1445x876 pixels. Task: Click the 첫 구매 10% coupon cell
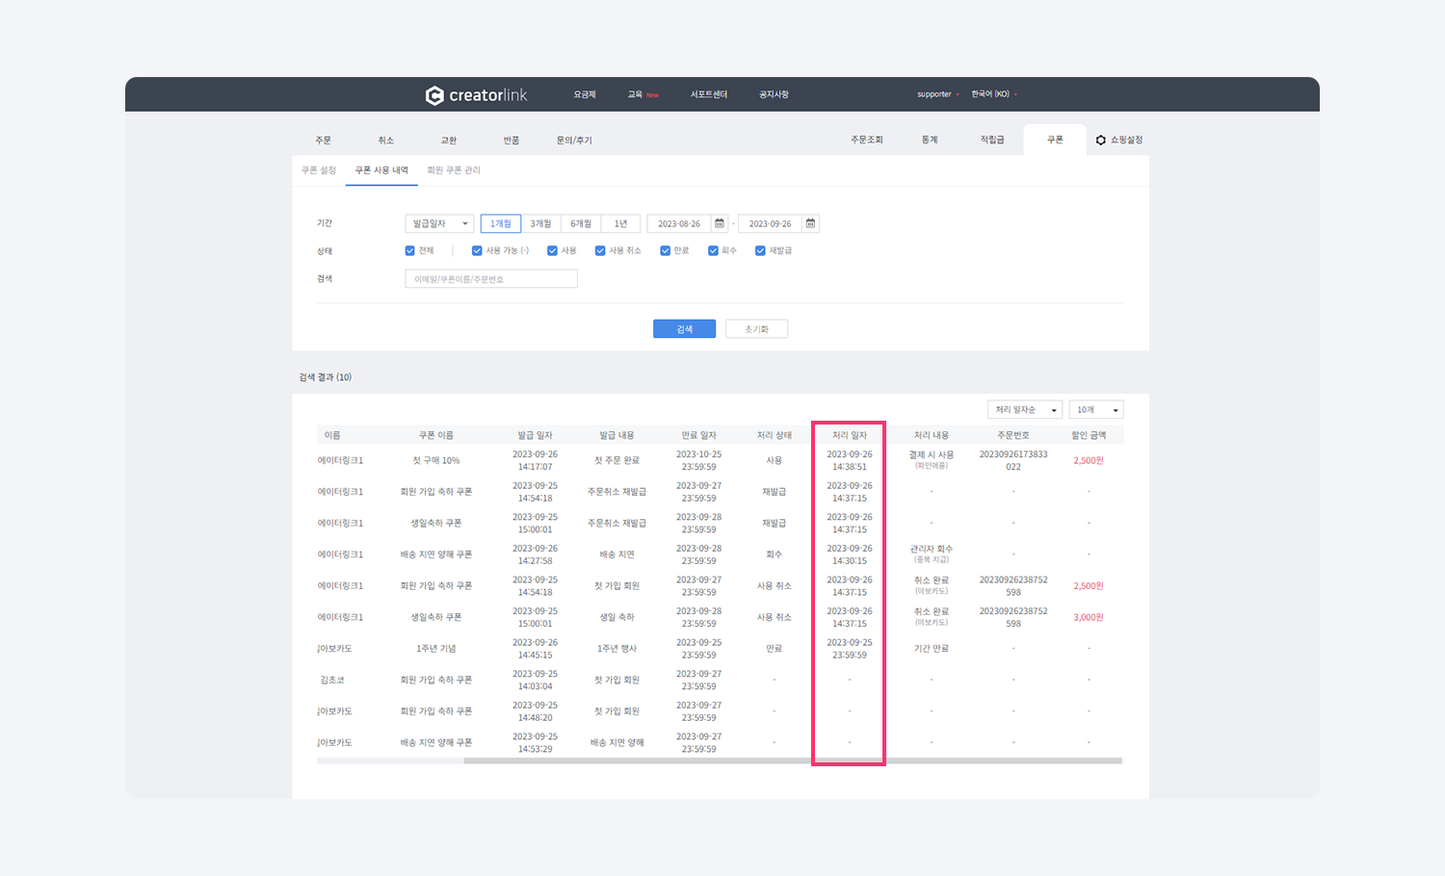click(436, 460)
